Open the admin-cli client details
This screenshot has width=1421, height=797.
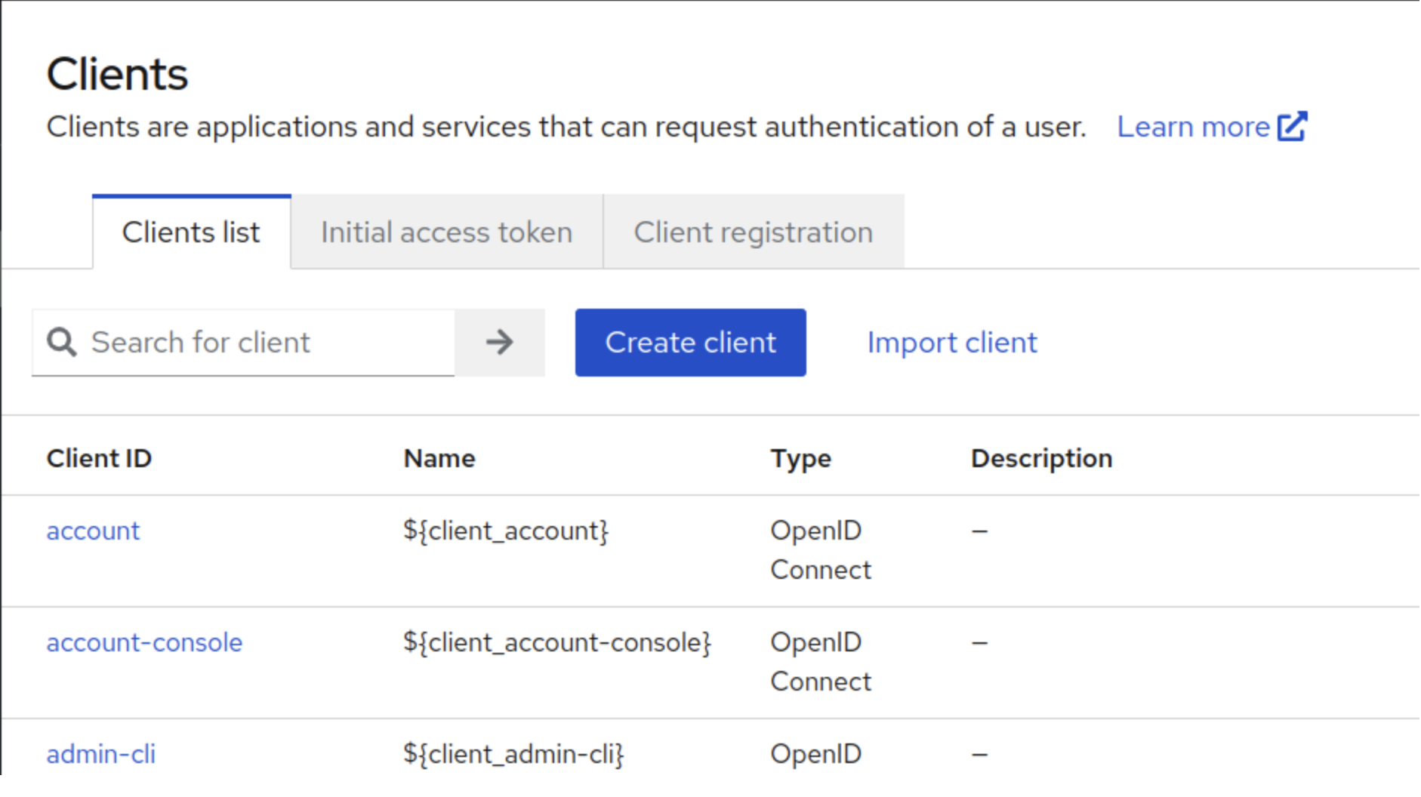(x=101, y=753)
